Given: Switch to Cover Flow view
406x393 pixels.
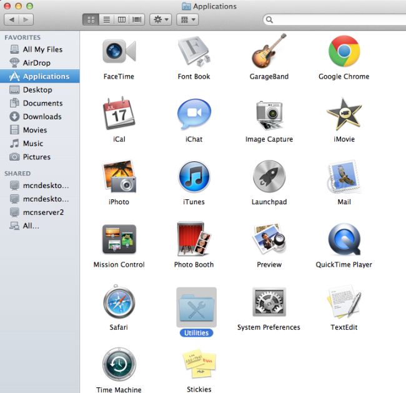Looking at the screenshot, I should tap(137, 20).
